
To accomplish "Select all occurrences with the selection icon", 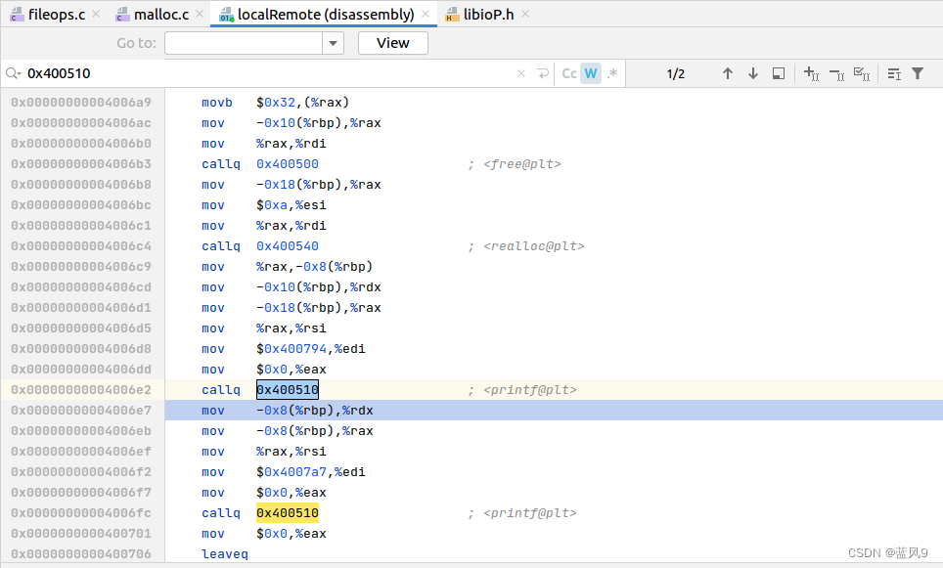I will 778,73.
